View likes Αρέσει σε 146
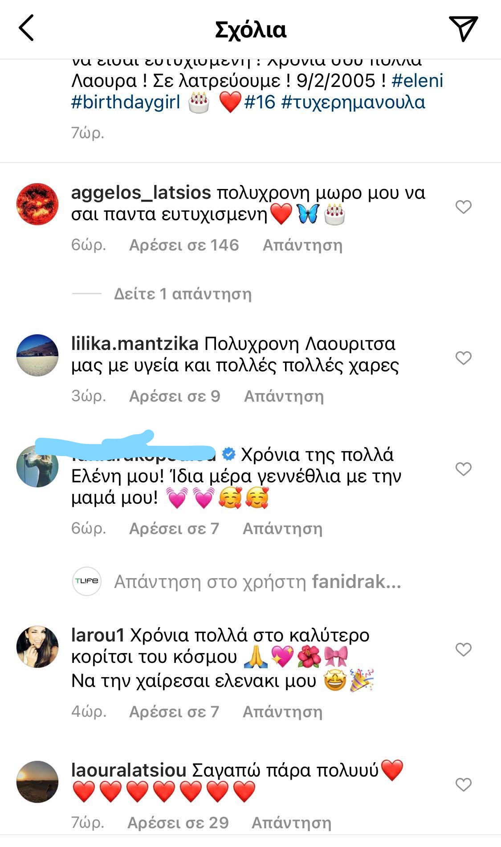This screenshot has height=847, width=501. (184, 245)
